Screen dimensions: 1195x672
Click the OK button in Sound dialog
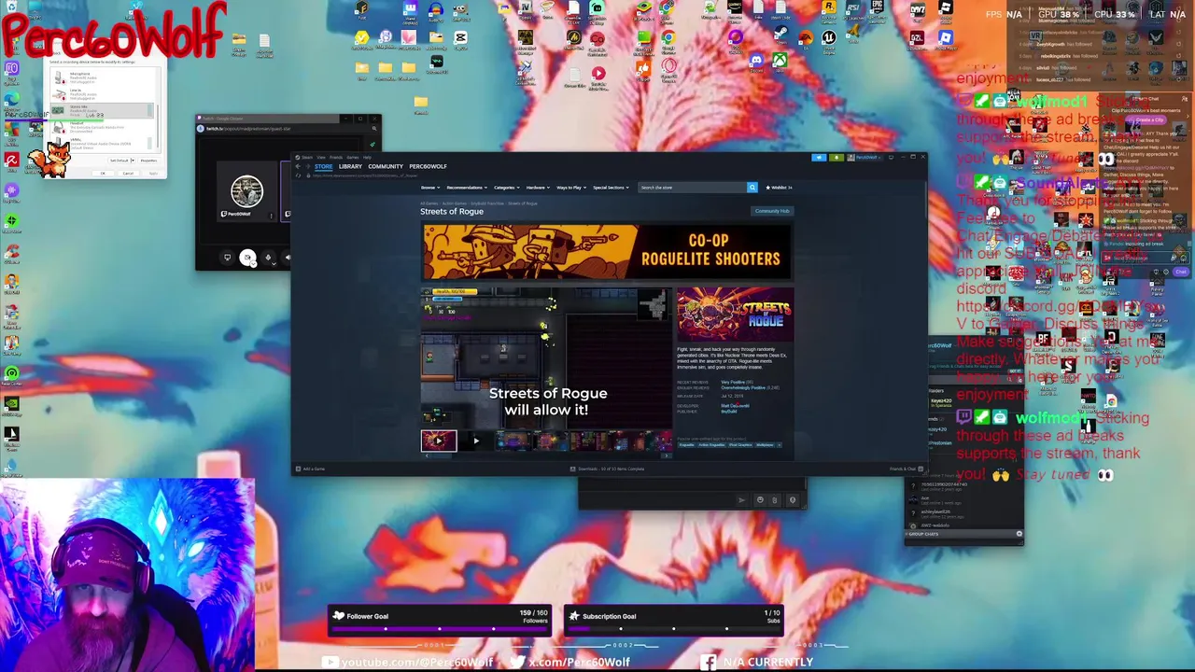pos(103,174)
